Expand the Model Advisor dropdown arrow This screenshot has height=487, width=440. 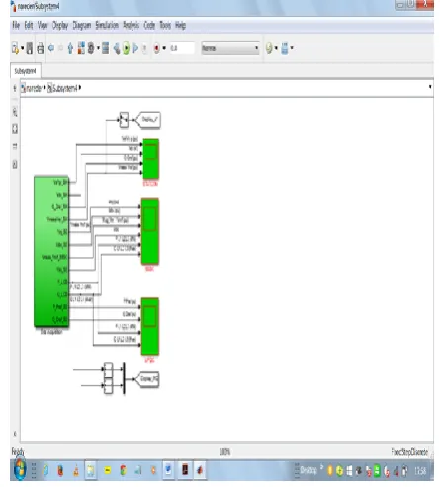pyautogui.click(x=276, y=48)
